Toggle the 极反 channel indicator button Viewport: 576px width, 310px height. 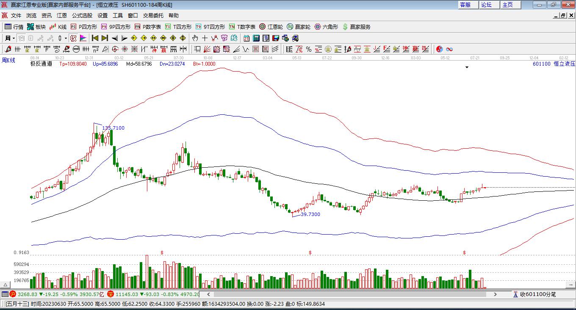pyautogui.click(x=73, y=38)
